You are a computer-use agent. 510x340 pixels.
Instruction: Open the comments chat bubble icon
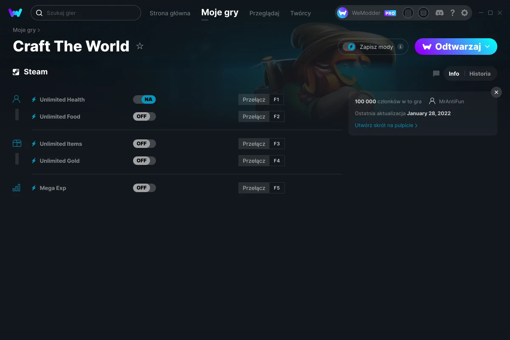coord(436,74)
